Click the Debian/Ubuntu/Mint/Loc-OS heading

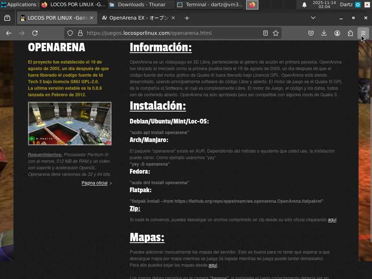pos(169,121)
